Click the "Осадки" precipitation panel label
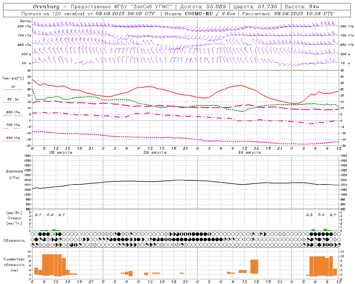Viewport: 355px width, 284px height. (14, 218)
